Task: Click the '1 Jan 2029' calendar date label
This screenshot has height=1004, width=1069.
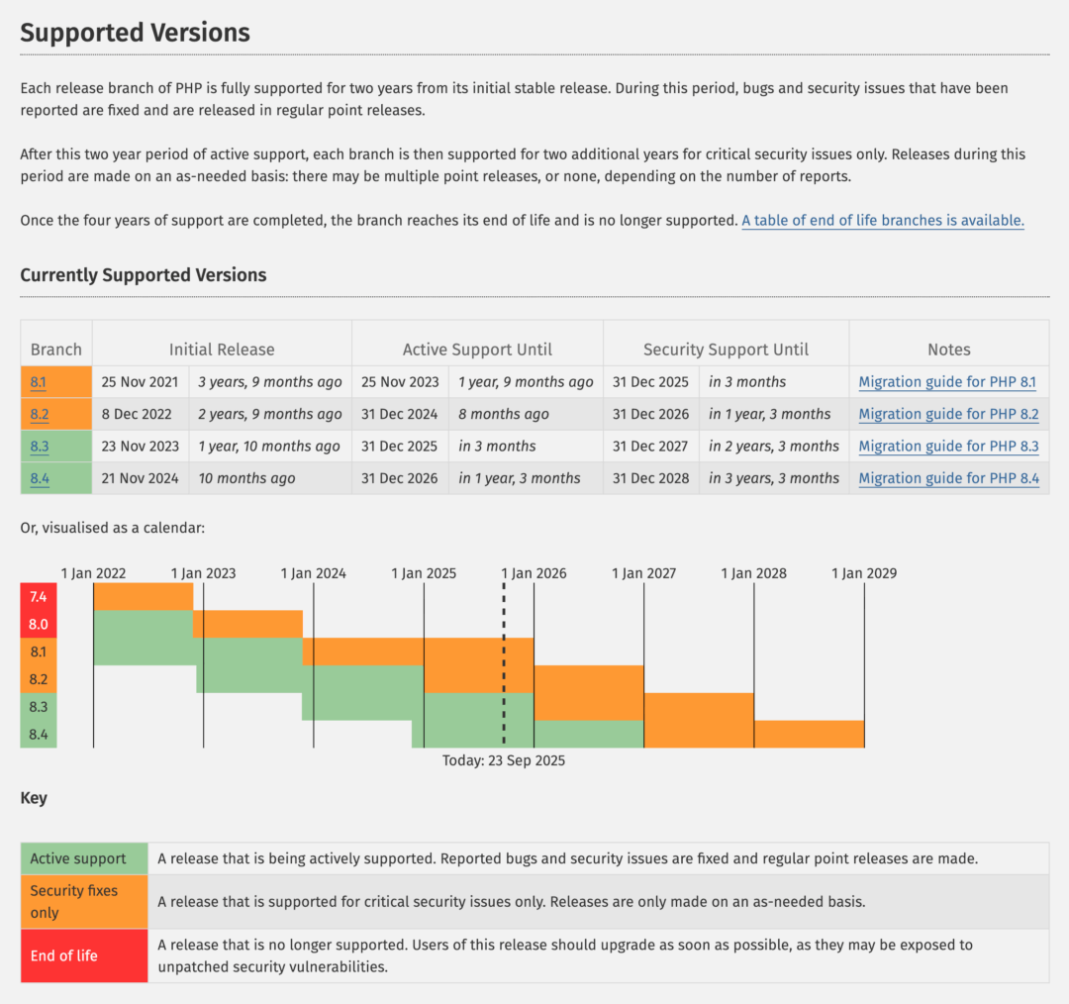Action: pos(864,573)
